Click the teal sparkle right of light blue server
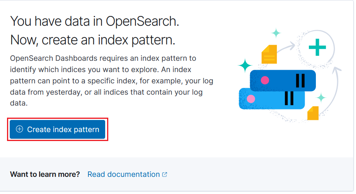Image resolution: width=356 pixels, height=194 pixels. [321, 97]
